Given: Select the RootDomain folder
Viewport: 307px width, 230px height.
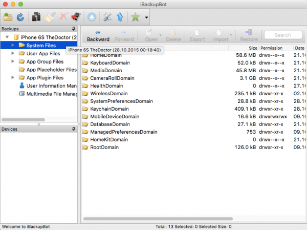Looking at the screenshot, I should pos(104,147).
